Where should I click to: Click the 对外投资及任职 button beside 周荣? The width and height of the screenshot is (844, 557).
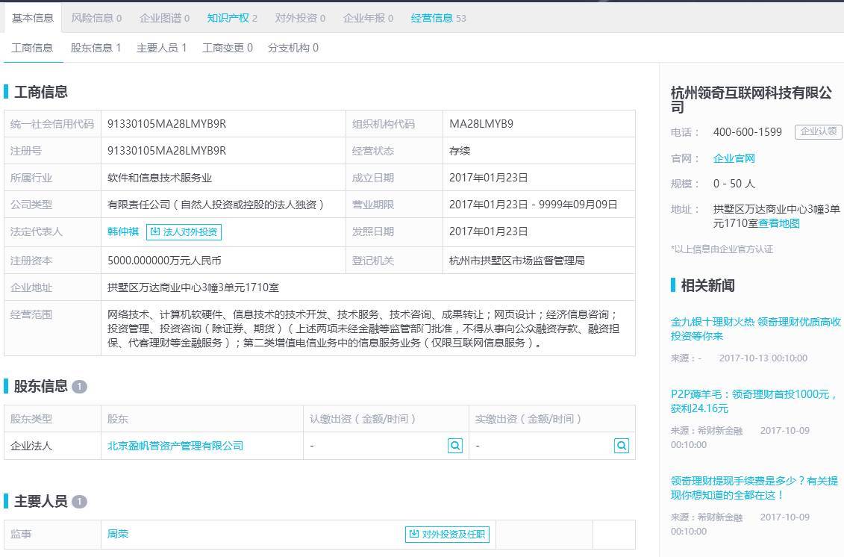(x=447, y=535)
